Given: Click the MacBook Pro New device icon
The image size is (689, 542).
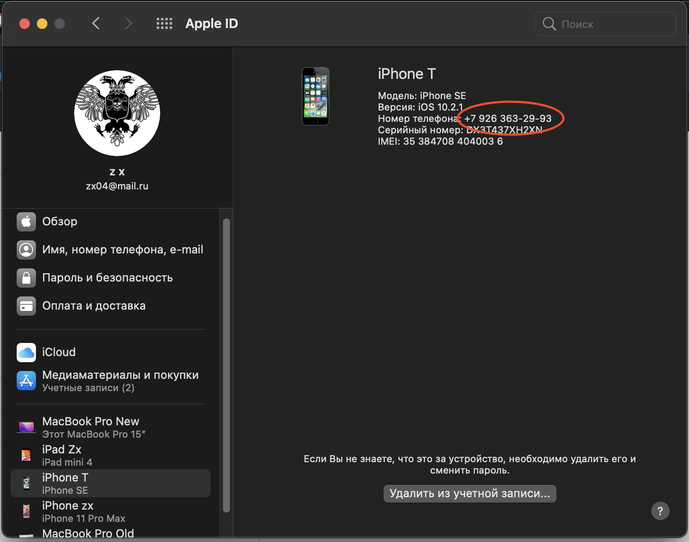Looking at the screenshot, I should click(26, 427).
